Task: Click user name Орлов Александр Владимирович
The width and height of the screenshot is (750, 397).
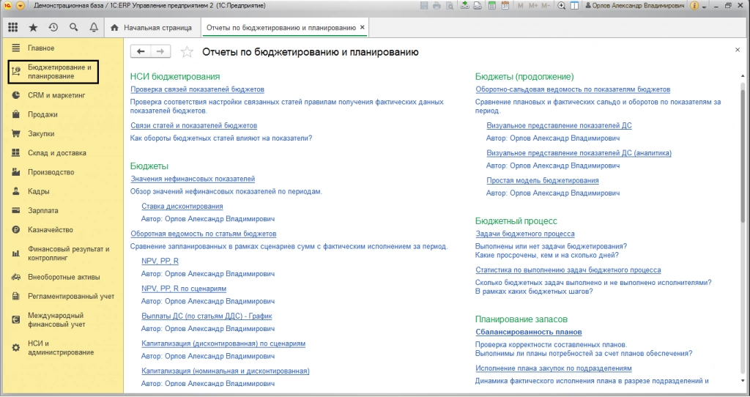Action: (635, 6)
